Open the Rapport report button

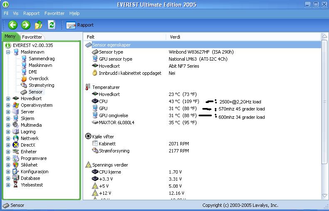click(80, 25)
